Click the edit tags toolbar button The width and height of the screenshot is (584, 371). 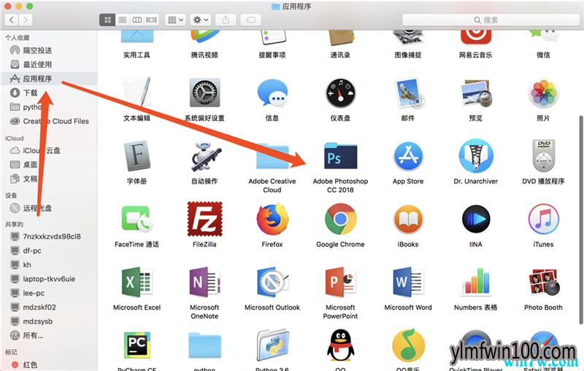tap(250, 20)
